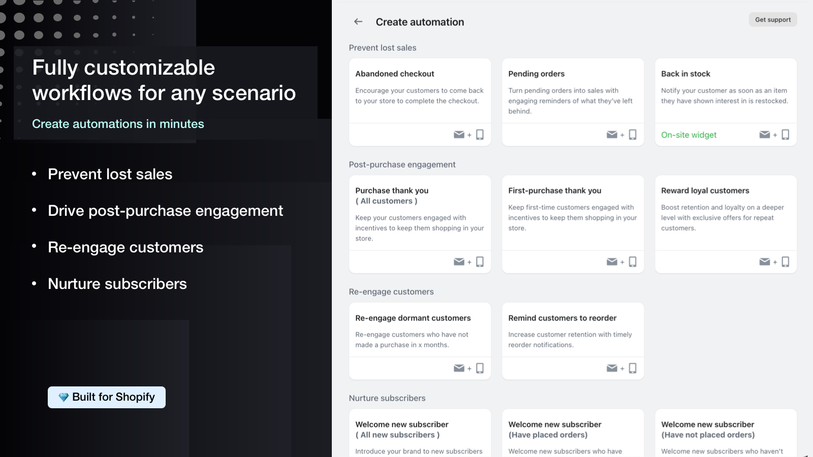Click the Re-engage customers section heading
The image size is (813, 457).
pyautogui.click(x=391, y=292)
